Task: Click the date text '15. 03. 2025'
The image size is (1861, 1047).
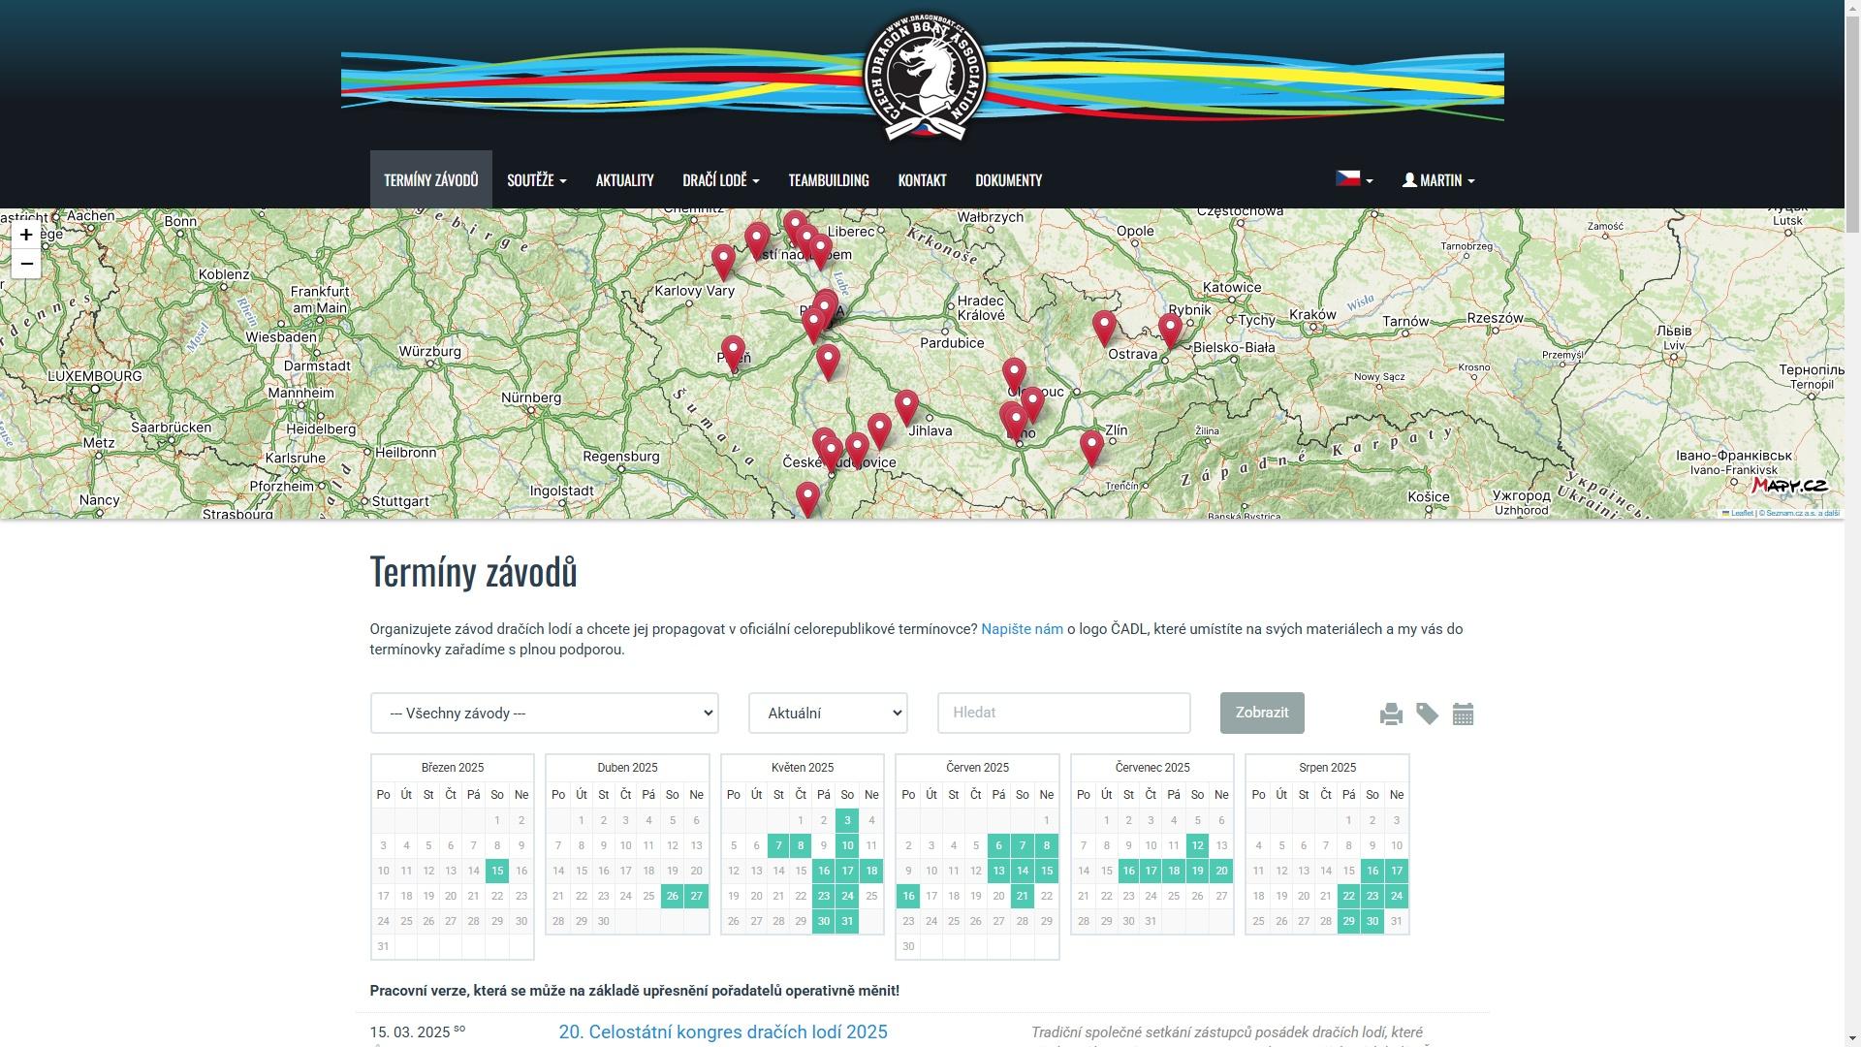Action: pos(410,1032)
